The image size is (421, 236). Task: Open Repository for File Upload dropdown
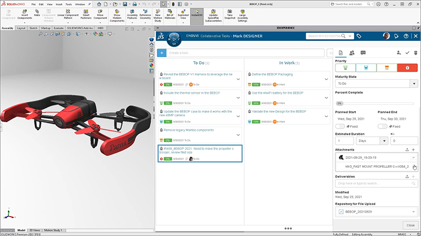(414, 212)
